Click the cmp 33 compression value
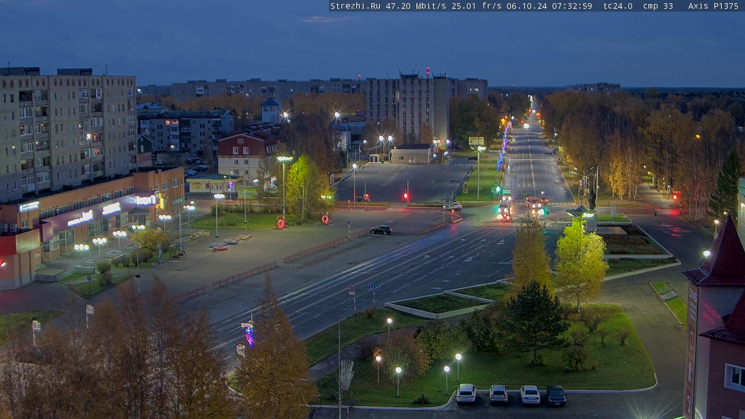Screen dimensions: 745x419 (x=658, y=6)
